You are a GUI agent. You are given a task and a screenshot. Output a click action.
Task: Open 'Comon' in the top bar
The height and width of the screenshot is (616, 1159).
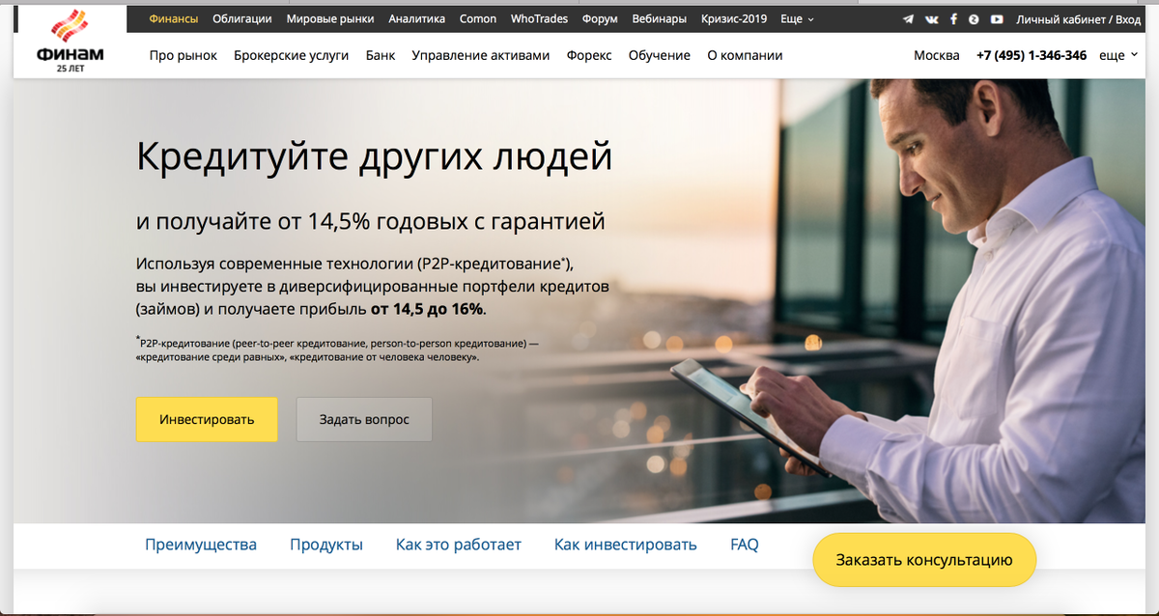[478, 18]
